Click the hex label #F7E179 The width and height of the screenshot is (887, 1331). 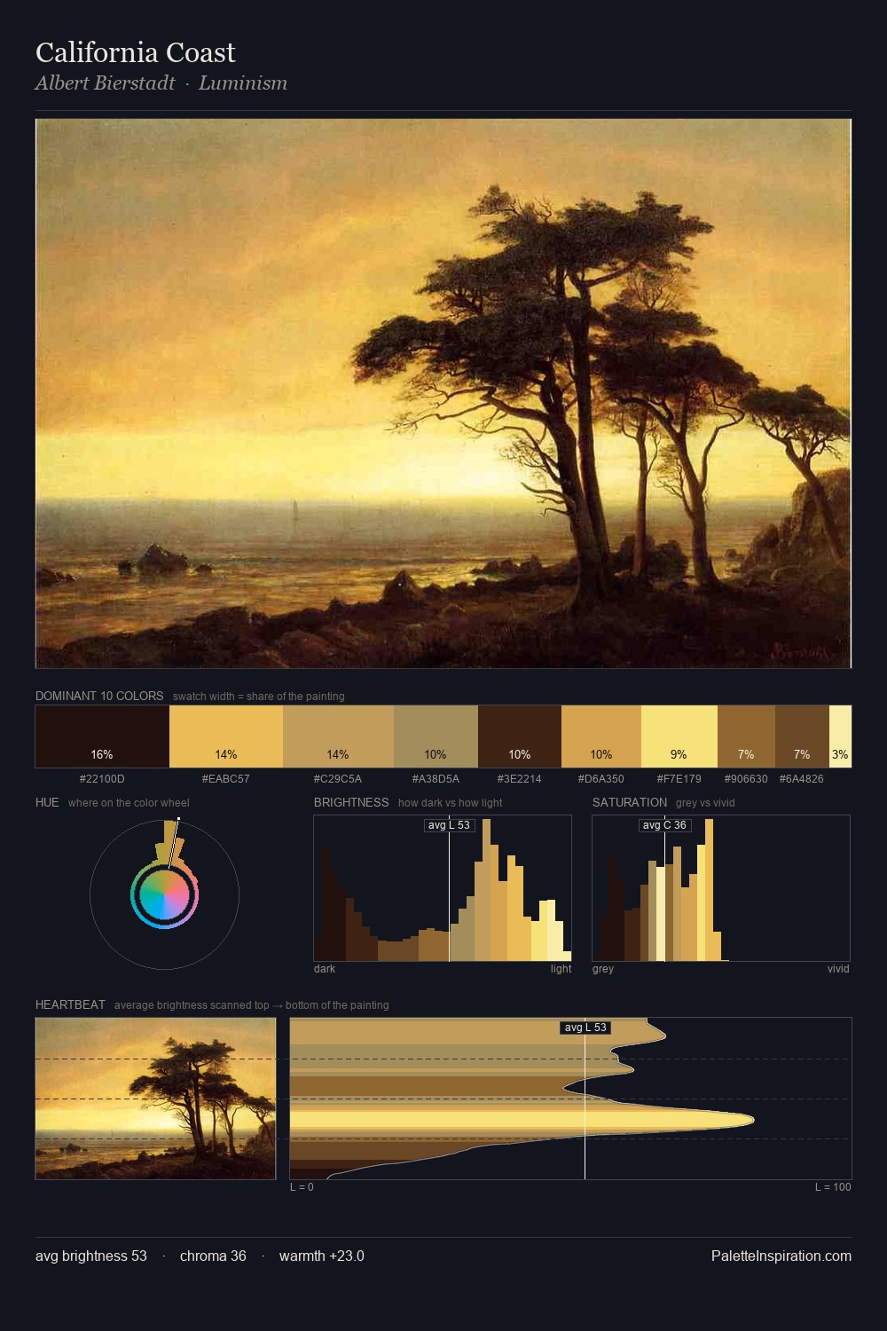(x=679, y=779)
